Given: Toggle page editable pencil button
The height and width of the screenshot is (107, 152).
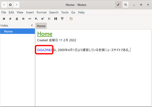Looking at the screenshot, I should pos(118,5).
